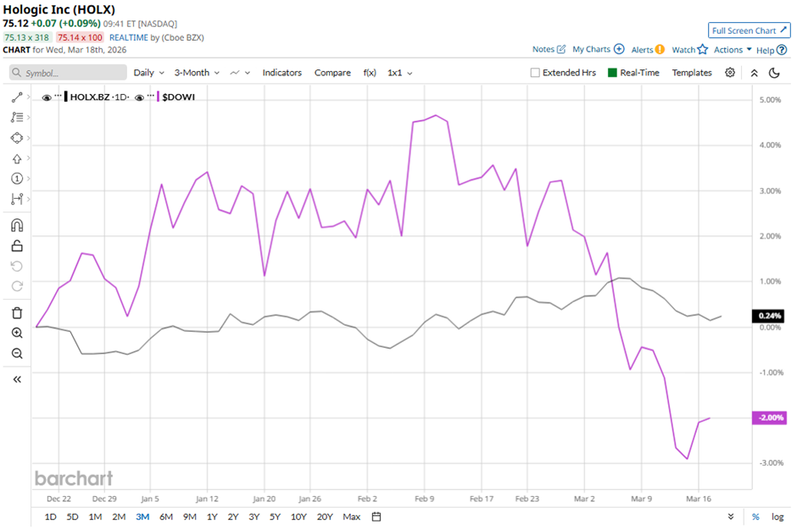Open HOLX.BZ series options dots
The image size is (797, 529).
pyautogui.click(x=58, y=96)
